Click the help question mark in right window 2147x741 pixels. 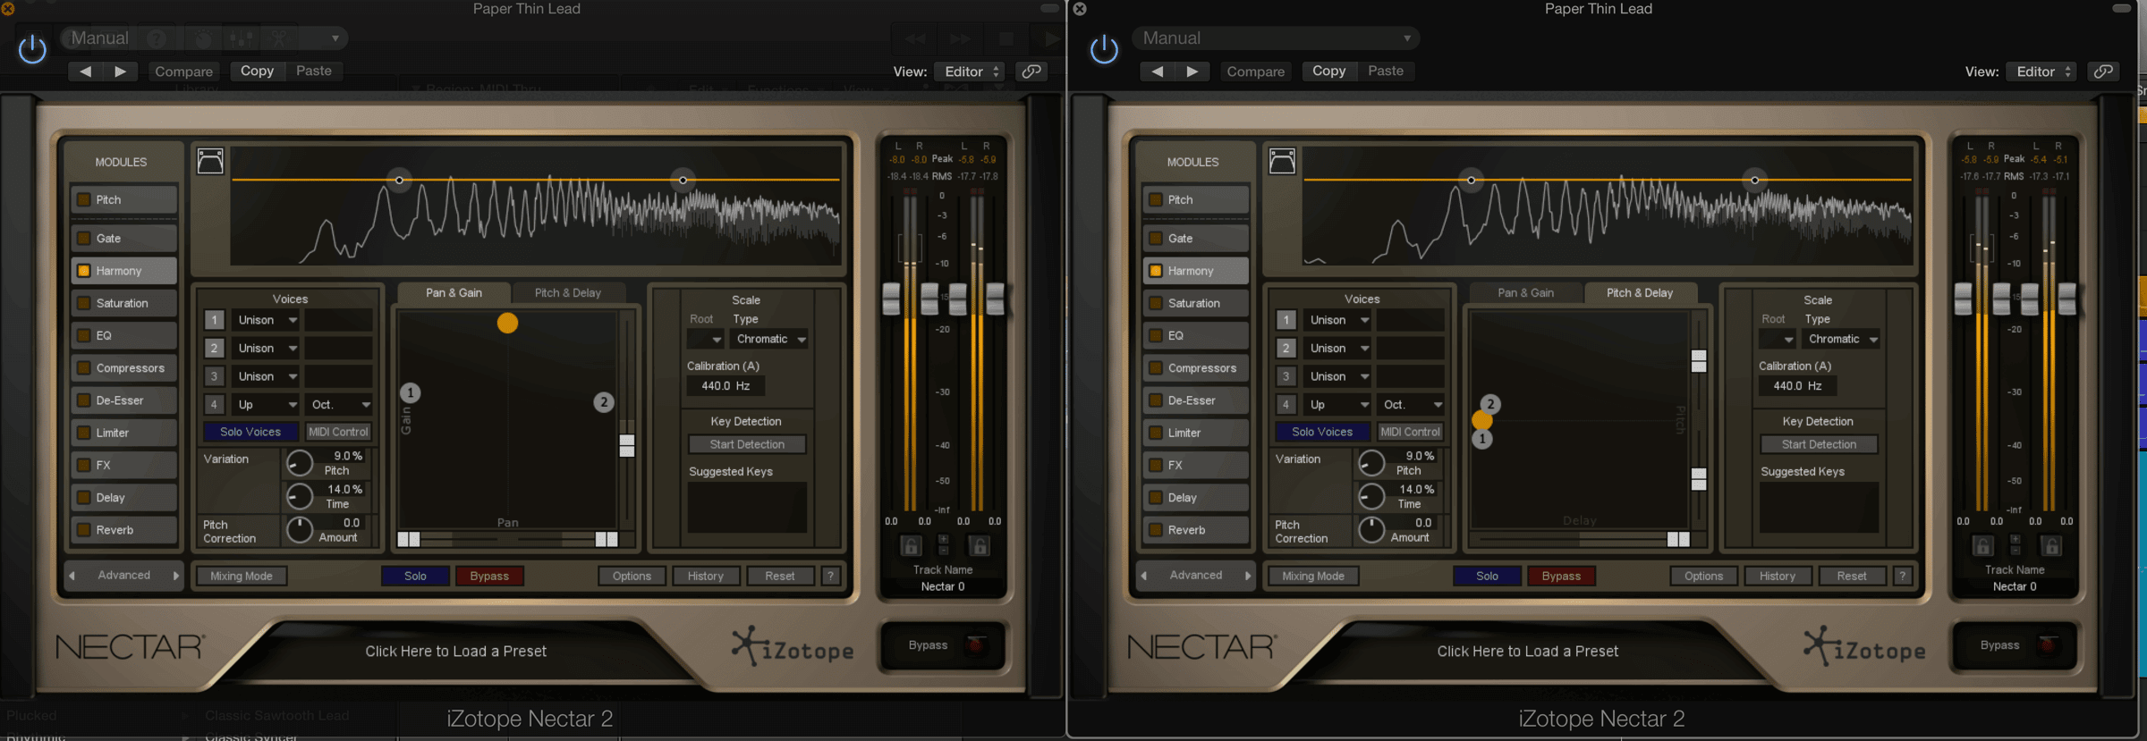[1902, 576]
